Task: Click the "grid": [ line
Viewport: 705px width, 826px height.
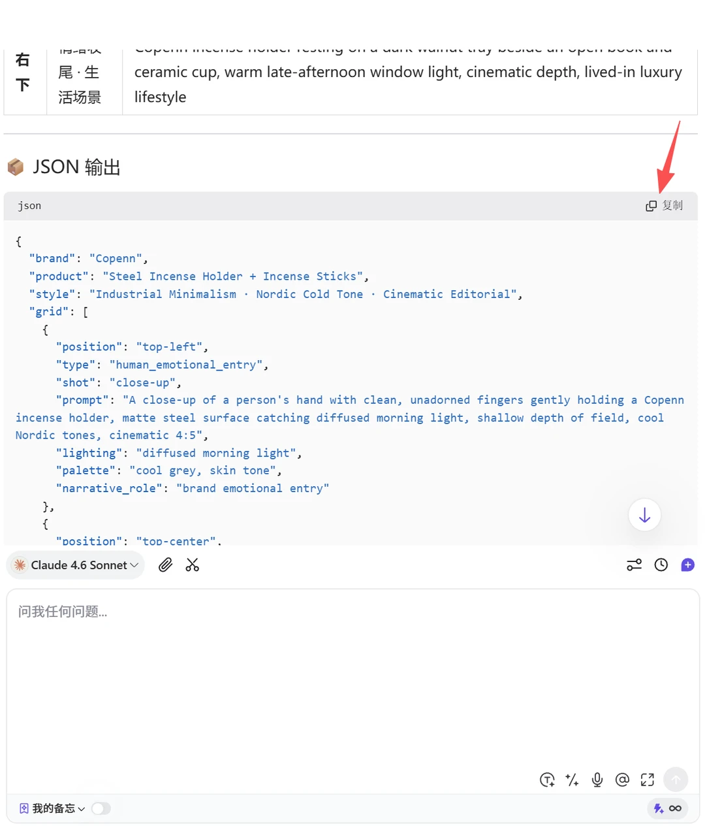Action: tap(58, 312)
